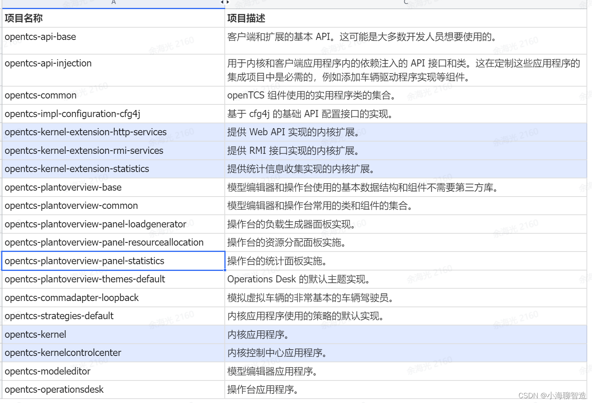Click cell opentcs-plantoverview-base
Image resolution: width=592 pixels, height=403 pixels.
pyautogui.click(x=113, y=187)
